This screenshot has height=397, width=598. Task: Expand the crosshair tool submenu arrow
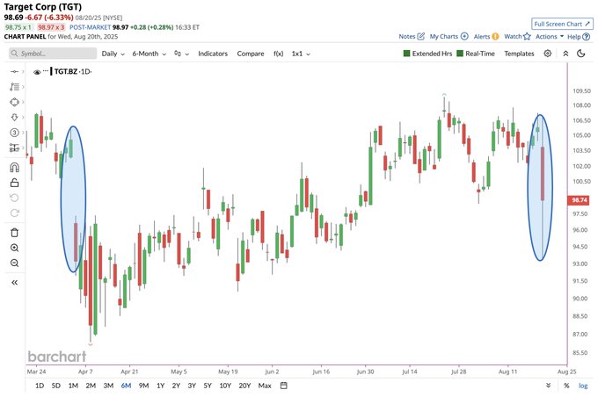click(23, 72)
